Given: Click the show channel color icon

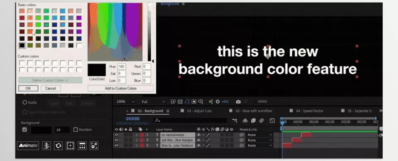Looking at the screenshot, I should coord(211,102).
